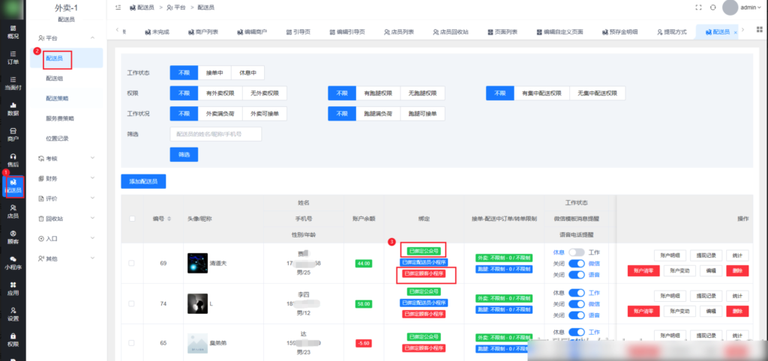The image size is (768, 361).
Task: Open 配送员 in the dark sidebar
Action: point(13,186)
